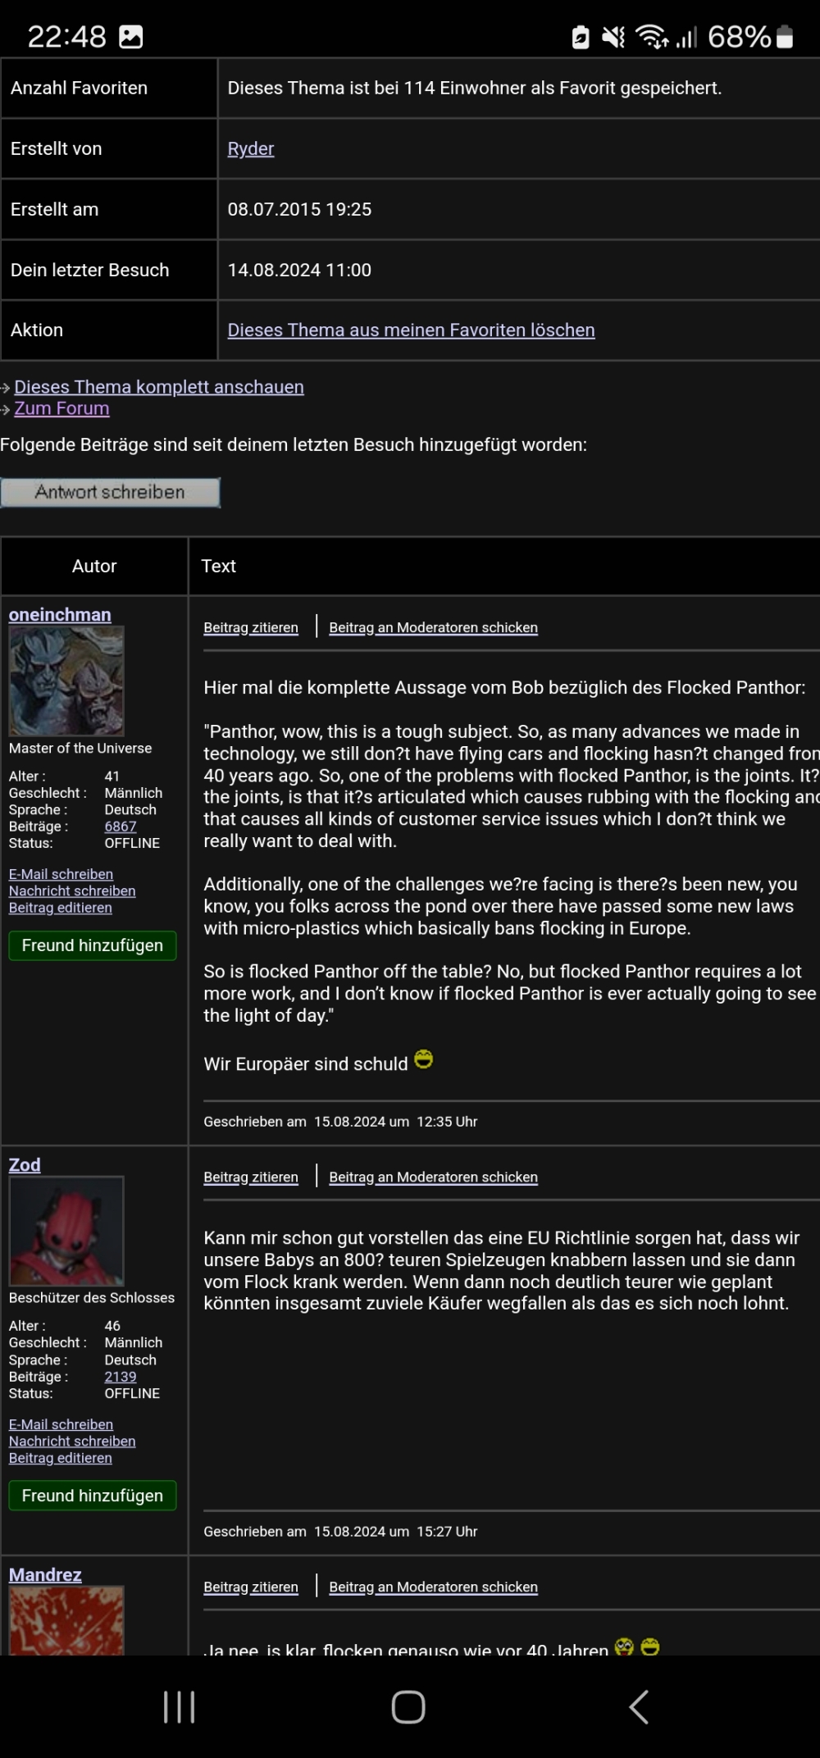The width and height of the screenshot is (820, 1758).
Task: Tap the Wi-Fi icon in status bar
Action: pyautogui.click(x=652, y=37)
